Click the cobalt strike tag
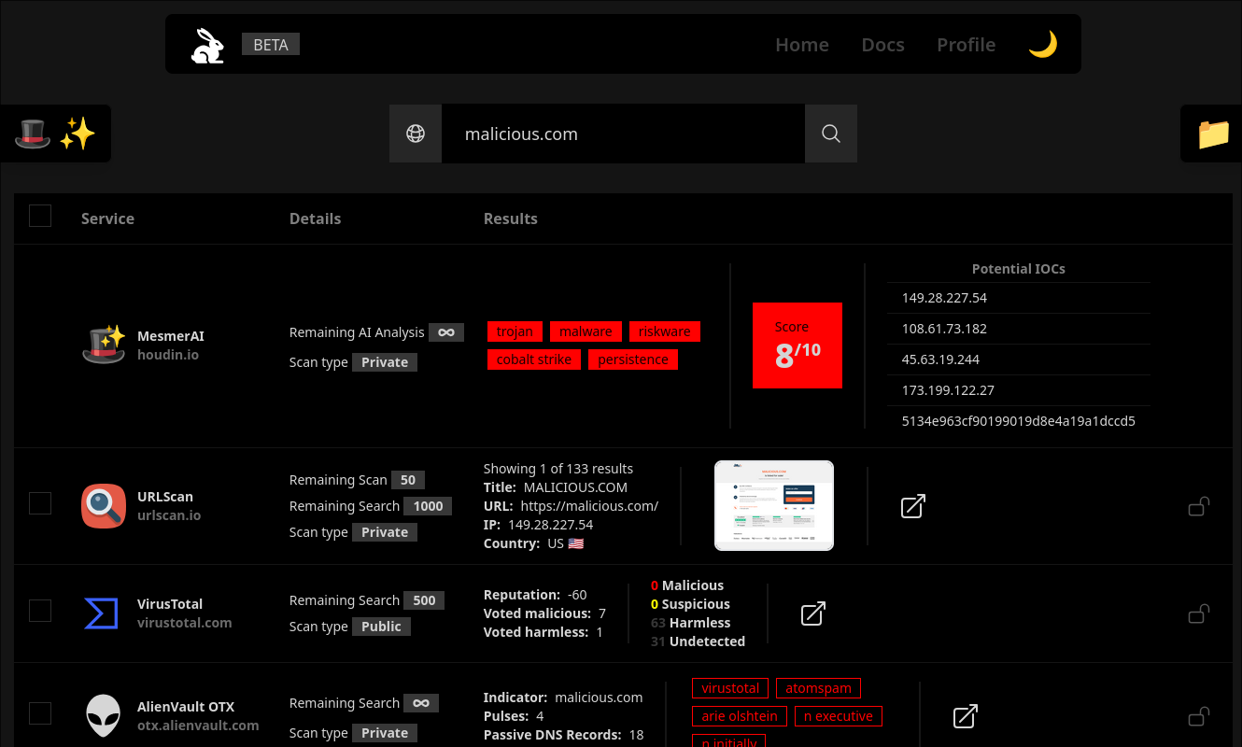This screenshot has width=1242, height=747. pos(534,359)
